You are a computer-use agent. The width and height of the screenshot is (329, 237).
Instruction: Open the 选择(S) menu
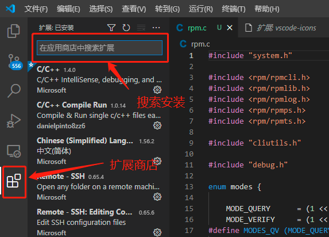pos(101,9)
